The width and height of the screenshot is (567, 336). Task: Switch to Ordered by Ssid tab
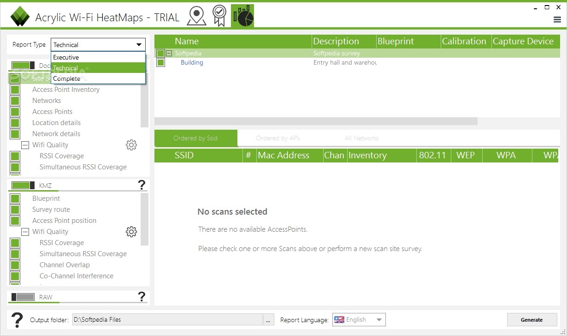pos(195,138)
